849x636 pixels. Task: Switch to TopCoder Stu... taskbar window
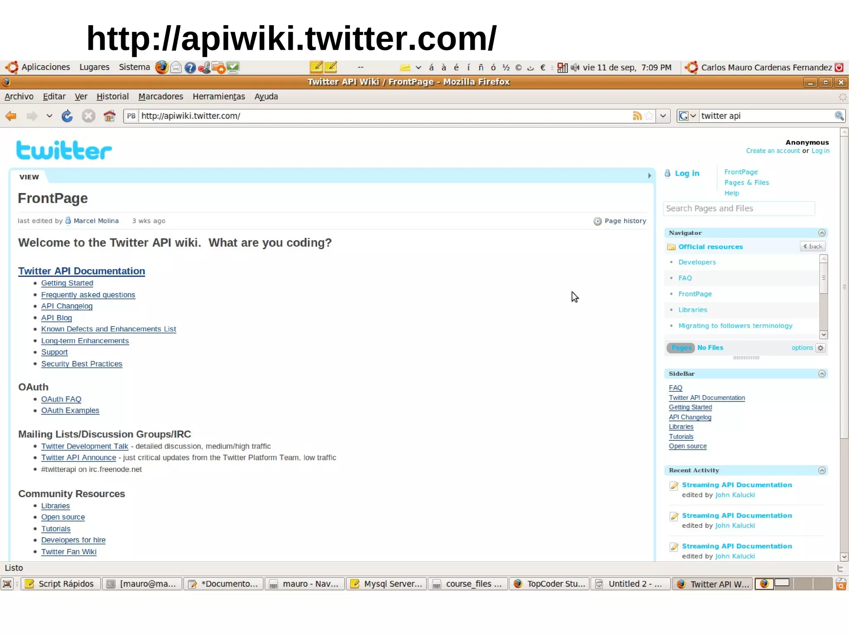point(550,584)
